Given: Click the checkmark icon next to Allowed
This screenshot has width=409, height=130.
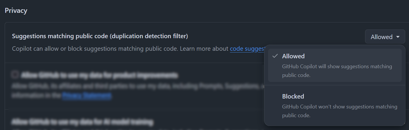Looking at the screenshot, I should point(275,56).
